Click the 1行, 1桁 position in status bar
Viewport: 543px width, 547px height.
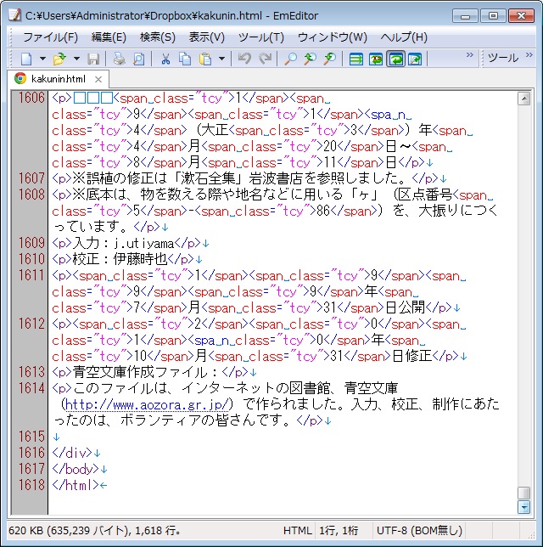tap(339, 531)
